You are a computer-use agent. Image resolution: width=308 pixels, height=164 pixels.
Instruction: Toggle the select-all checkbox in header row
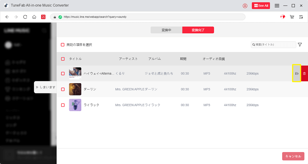(63, 59)
